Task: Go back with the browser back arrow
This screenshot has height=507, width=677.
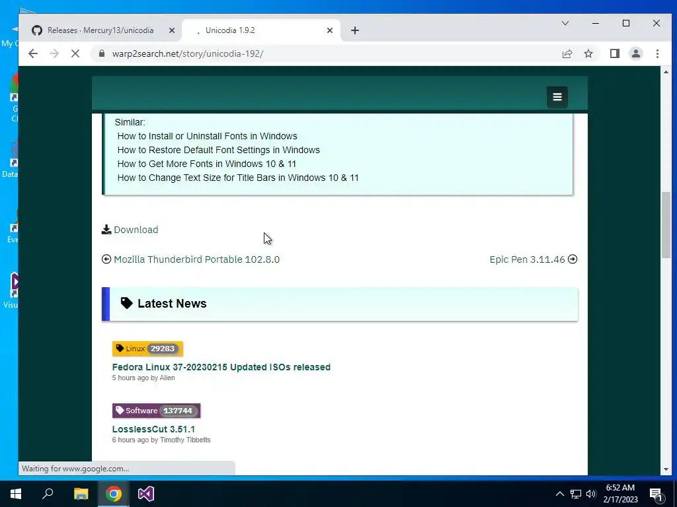Action: (x=33, y=53)
